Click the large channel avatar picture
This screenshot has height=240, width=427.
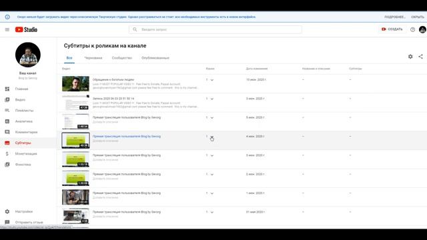pos(28,55)
